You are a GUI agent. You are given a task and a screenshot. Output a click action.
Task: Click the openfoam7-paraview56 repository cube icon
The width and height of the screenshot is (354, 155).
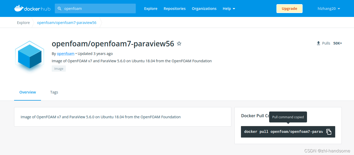tap(29, 56)
